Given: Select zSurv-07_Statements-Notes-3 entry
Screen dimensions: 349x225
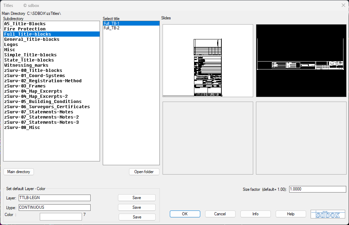Looking at the screenshot, I should 52,122.
